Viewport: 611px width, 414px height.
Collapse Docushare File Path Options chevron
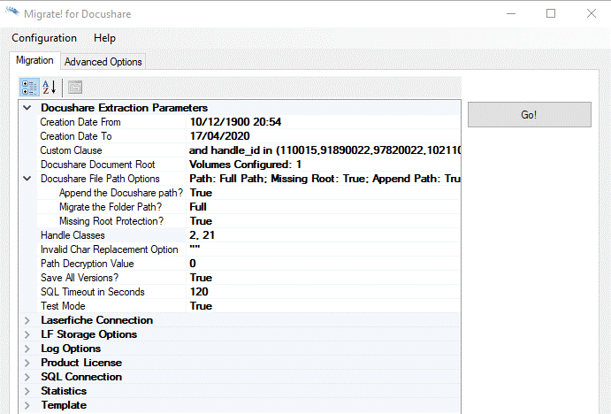coord(27,179)
